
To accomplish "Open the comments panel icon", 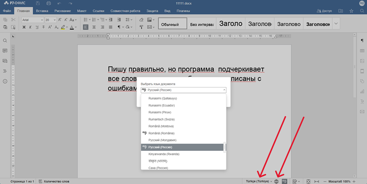I will coord(5,51).
